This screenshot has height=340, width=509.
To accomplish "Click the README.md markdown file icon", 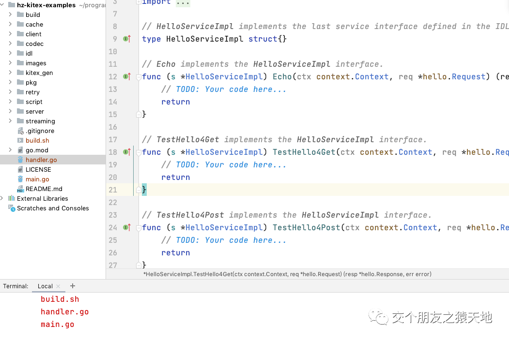I will [x=20, y=189].
